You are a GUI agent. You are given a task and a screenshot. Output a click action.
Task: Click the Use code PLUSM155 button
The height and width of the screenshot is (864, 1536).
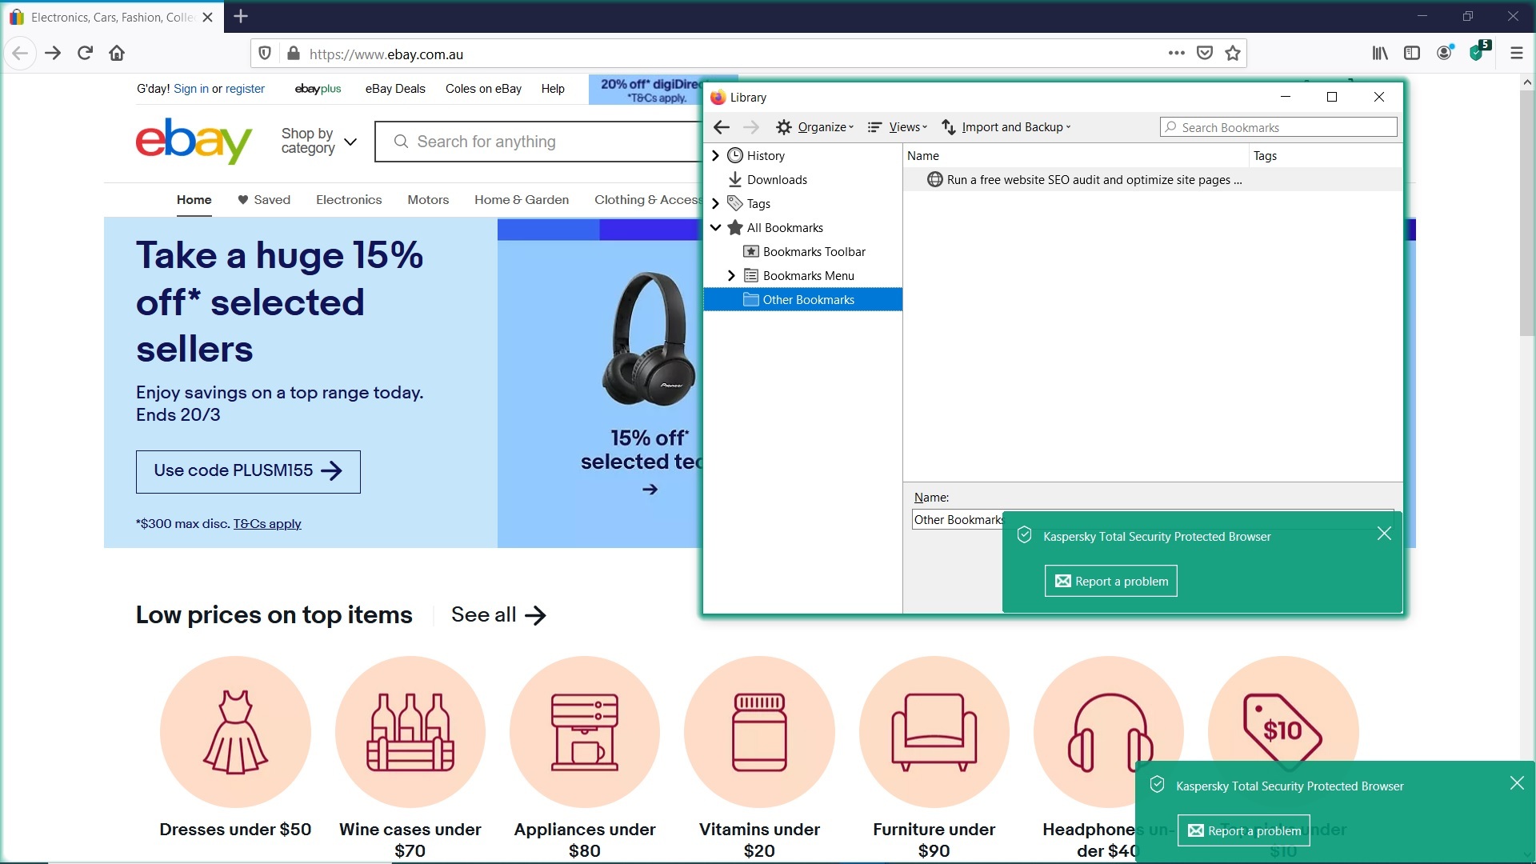pyautogui.click(x=248, y=471)
